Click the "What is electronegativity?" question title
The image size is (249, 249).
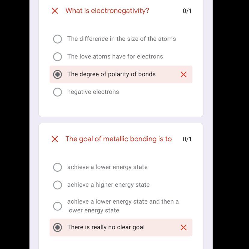[107, 11]
